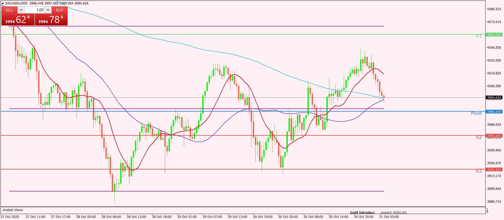Select the XAUUSDm,M30 chart title
Screen dimensions: 504x220
tap(16, 3)
